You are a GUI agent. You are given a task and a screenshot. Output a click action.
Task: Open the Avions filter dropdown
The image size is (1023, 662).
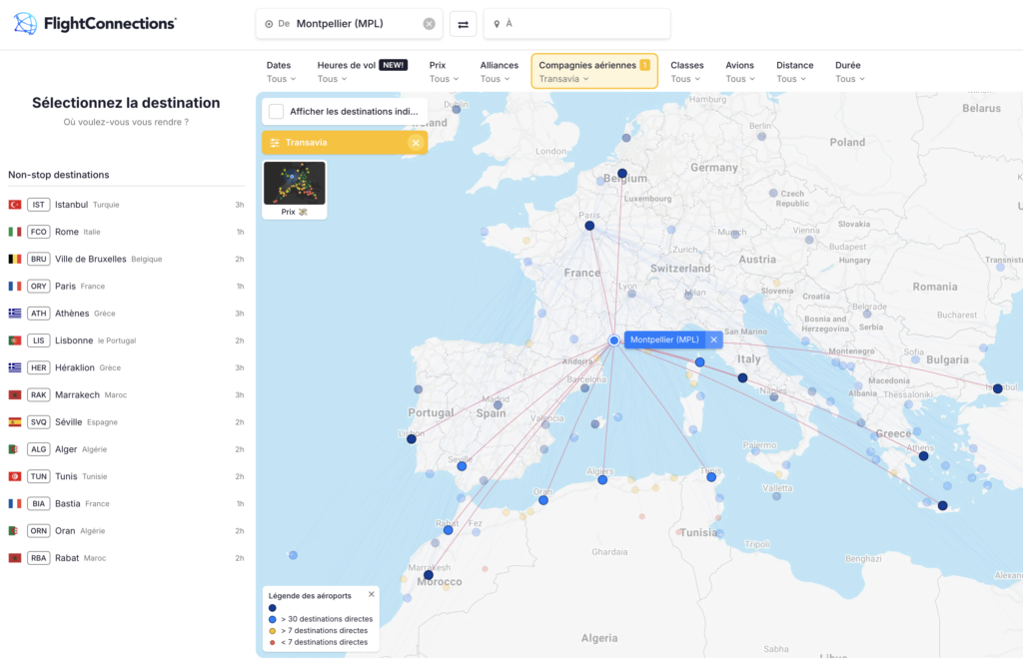pyautogui.click(x=740, y=71)
